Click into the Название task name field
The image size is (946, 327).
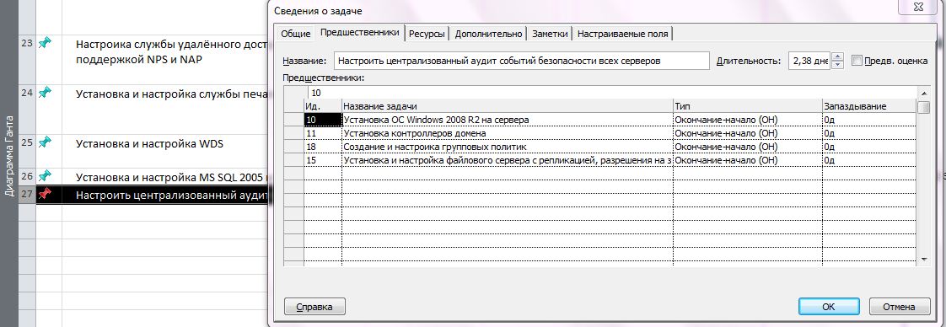click(x=521, y=61)
